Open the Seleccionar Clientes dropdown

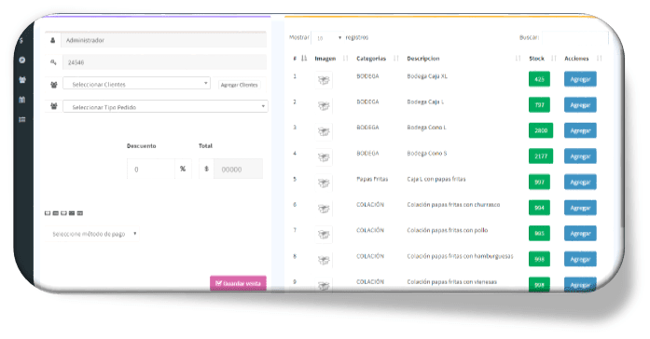pos(136,84)
